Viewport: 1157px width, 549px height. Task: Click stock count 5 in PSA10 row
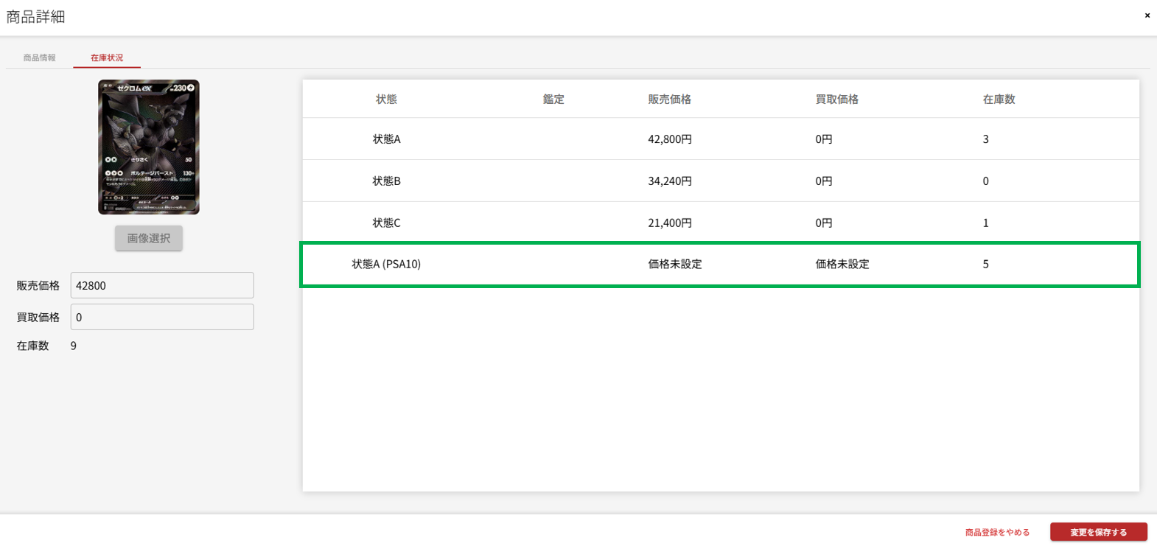(985, 264)
